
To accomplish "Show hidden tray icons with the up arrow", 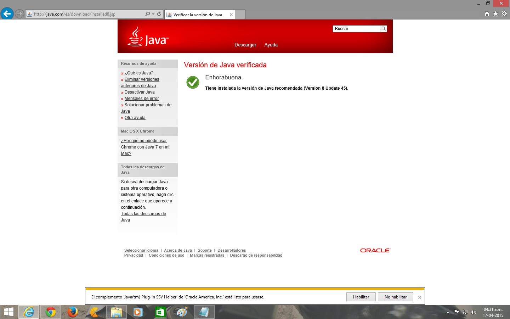I will click(448, 312).
